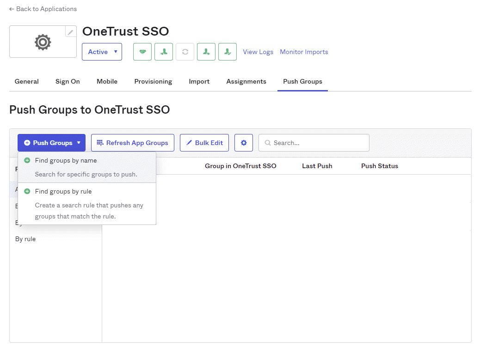Switch to the Import tab
480x352 pixels.
(199, 81)
